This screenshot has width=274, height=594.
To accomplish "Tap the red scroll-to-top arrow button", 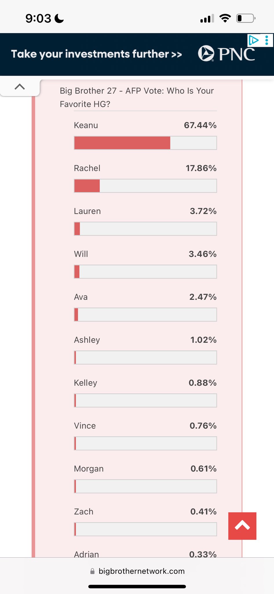I will tap(242, 526).
